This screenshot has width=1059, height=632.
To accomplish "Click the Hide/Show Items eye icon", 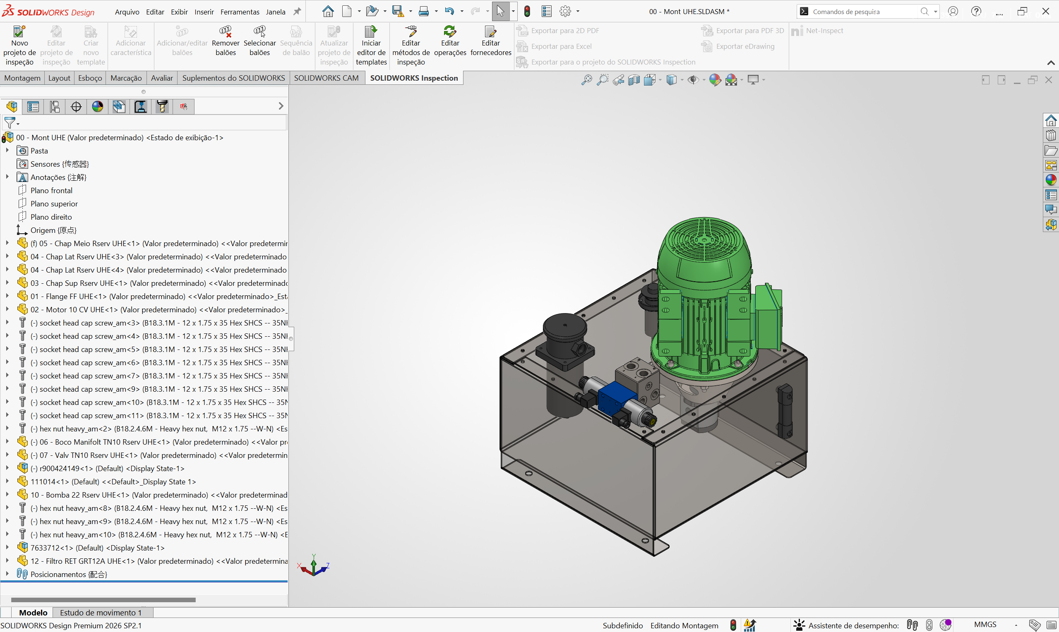I will tap(693, 80).
